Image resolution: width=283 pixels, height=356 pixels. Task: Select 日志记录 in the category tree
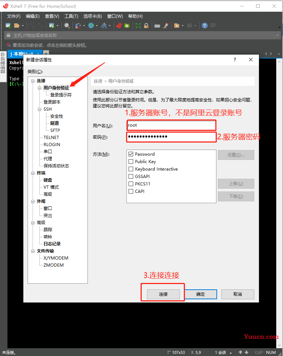tap(52, 244)
